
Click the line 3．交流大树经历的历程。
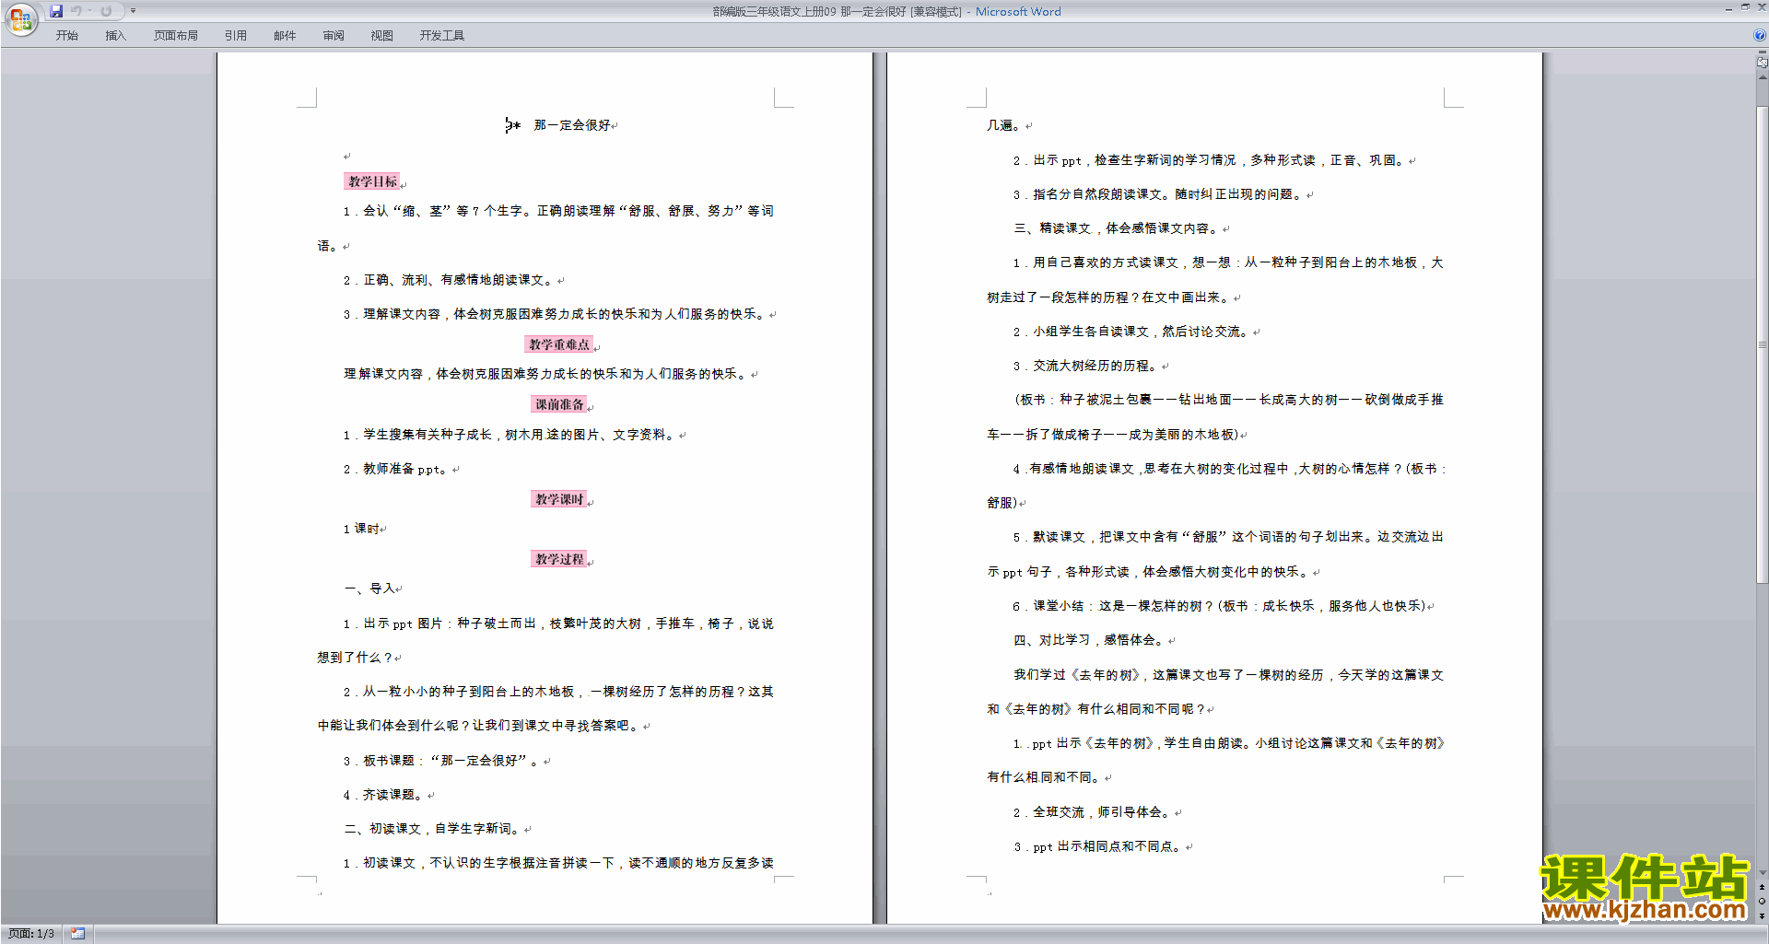(1086, 366)
